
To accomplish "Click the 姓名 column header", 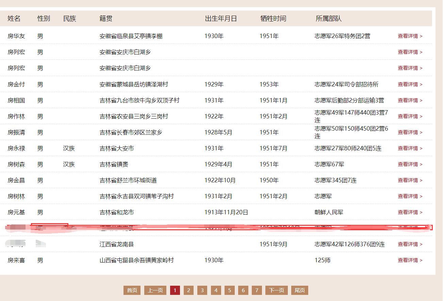I will coord(14,19).
